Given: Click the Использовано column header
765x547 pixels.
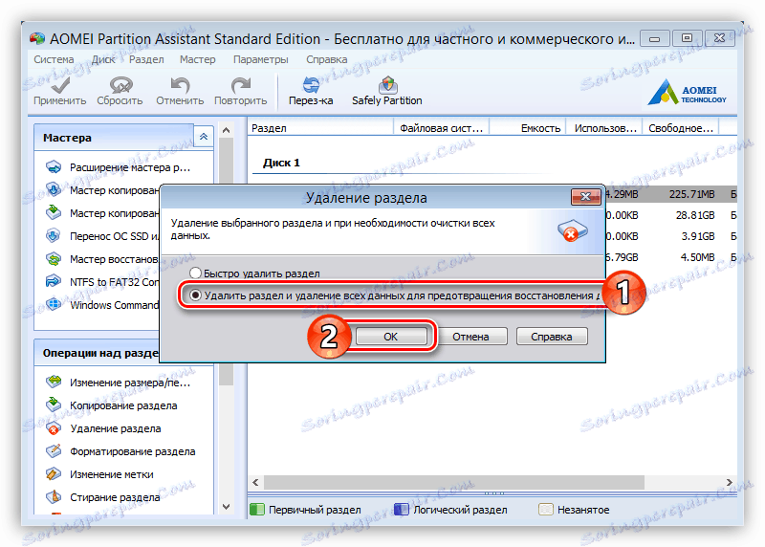Looking at the screenshot, I should coord(604,128).
